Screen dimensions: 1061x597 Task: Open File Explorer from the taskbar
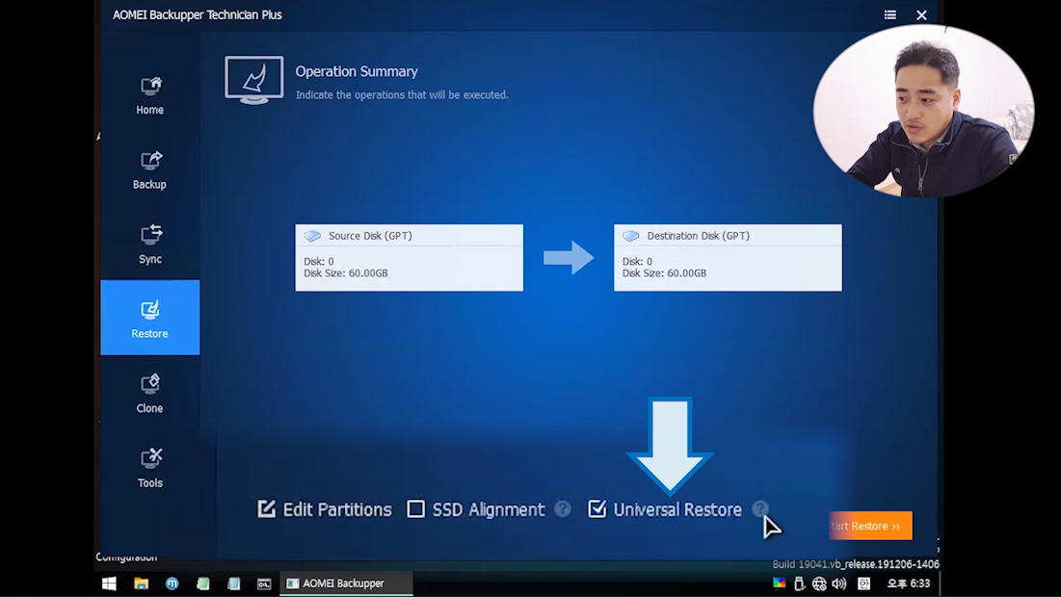pyautogui.click(x=141, y=584)
